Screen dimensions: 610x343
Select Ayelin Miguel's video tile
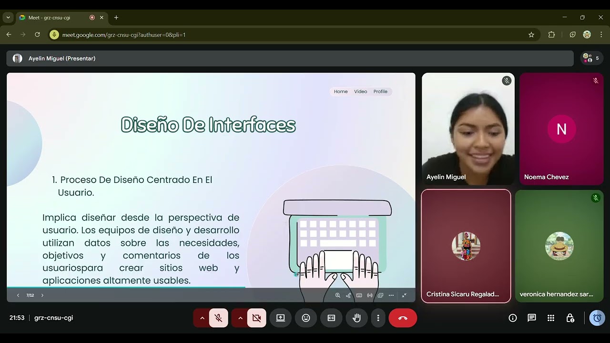(468, 129)
